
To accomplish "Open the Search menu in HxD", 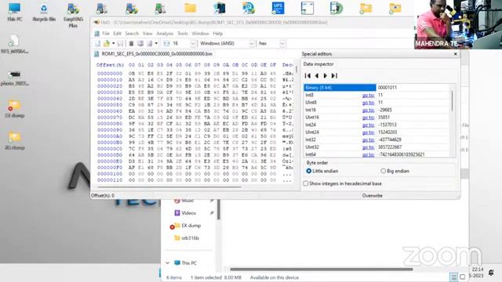I will pyautogui.click(x=132, y=34).
